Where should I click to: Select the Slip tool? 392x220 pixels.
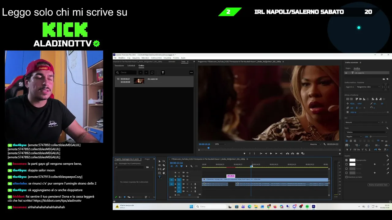coord(159,169)
